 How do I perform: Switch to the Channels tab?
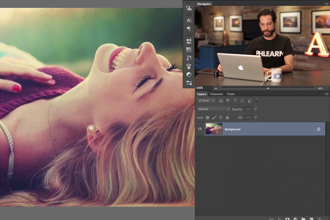216,94
